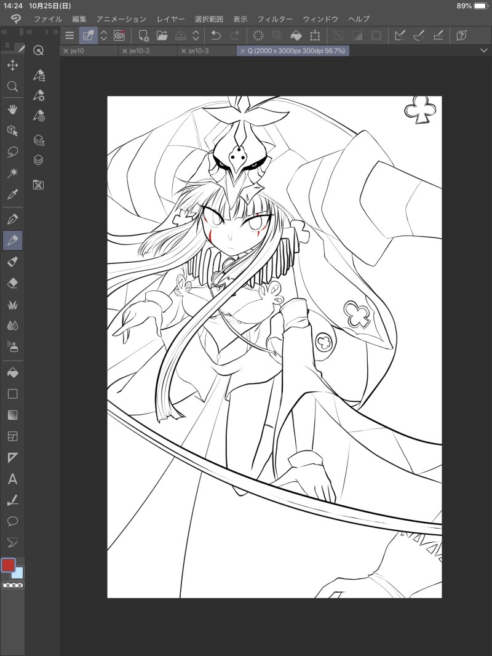This screenshot has height=656, width=492.
Task: Click the Show border of selection icon
Action: tap(376, 36)
